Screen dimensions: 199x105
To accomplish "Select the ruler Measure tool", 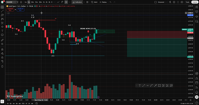I will [x=2, y=40].
